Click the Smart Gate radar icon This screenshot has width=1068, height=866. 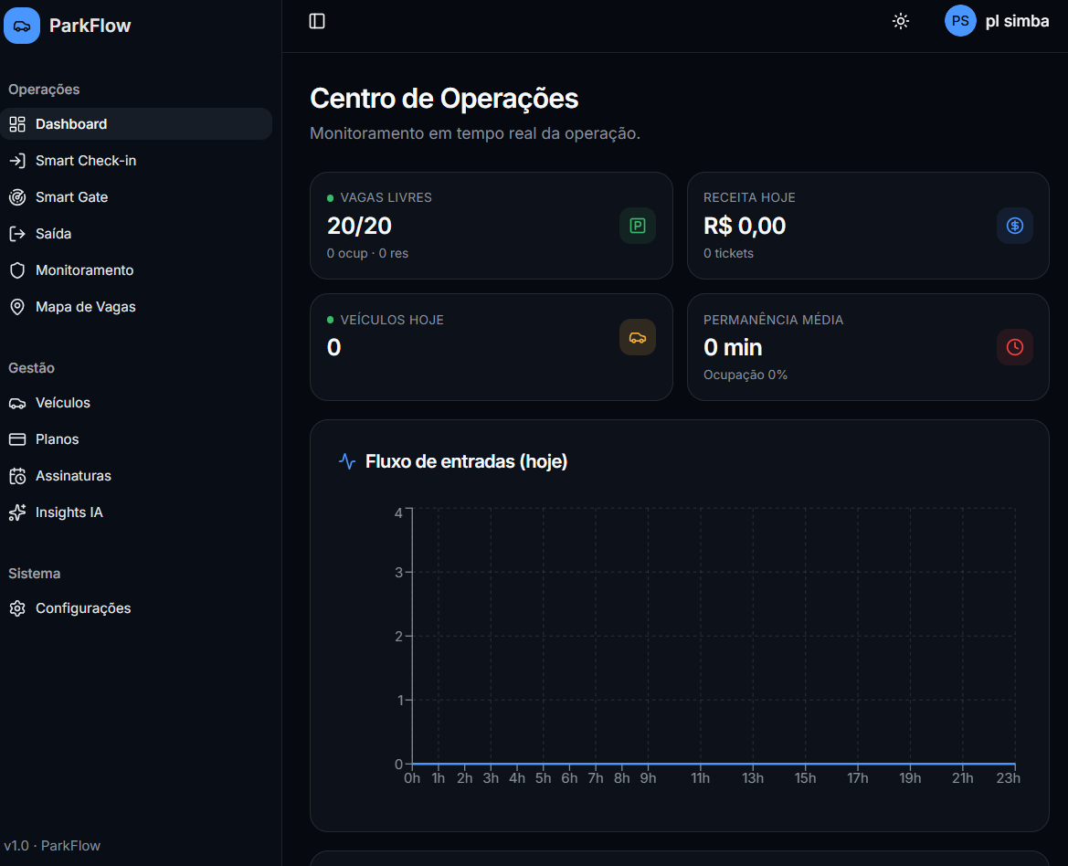(17, 197)
